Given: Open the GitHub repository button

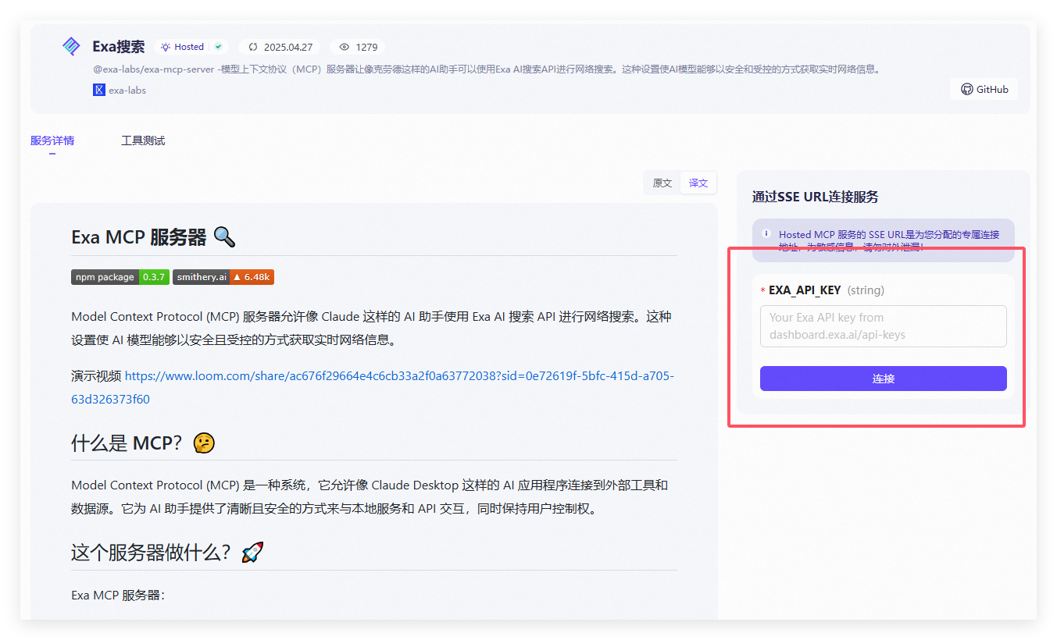Looking at the screenshot, I should [x=984, y=89].
